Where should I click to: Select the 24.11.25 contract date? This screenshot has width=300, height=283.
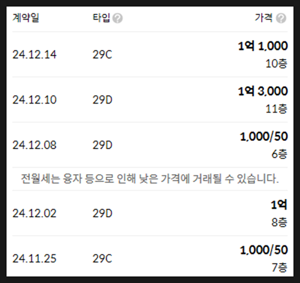pyautogui.click(x=34, y=258)
